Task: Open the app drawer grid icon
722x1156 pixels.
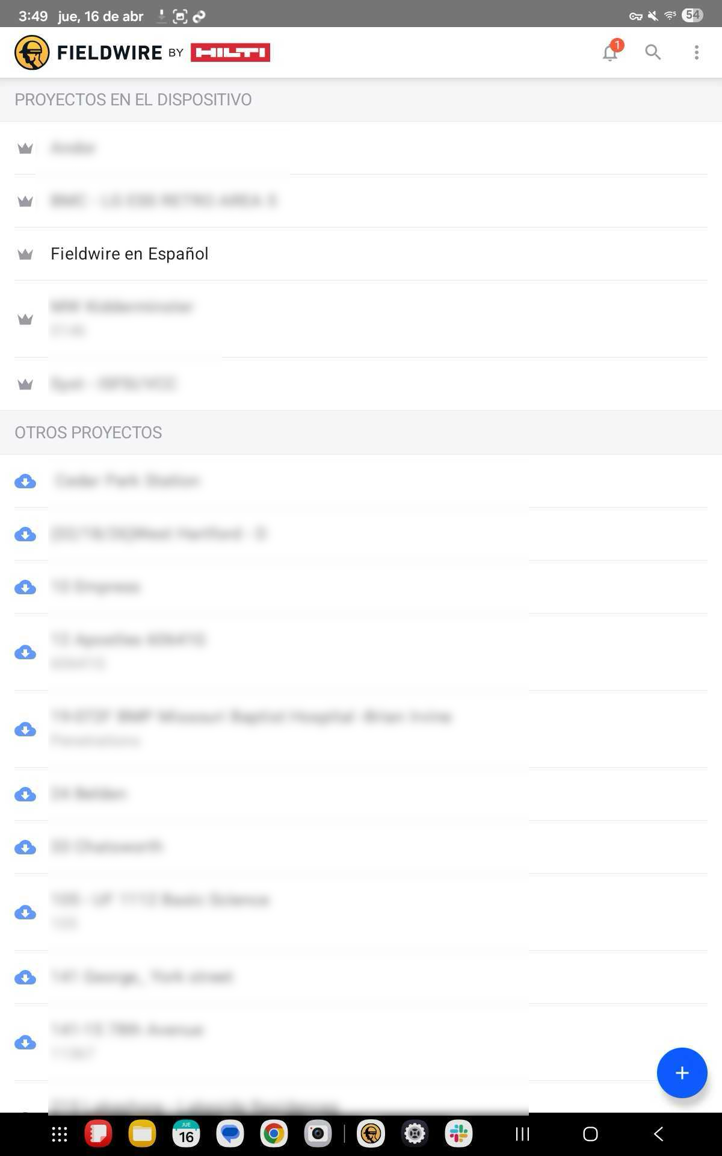Action: click(60, 1134)
